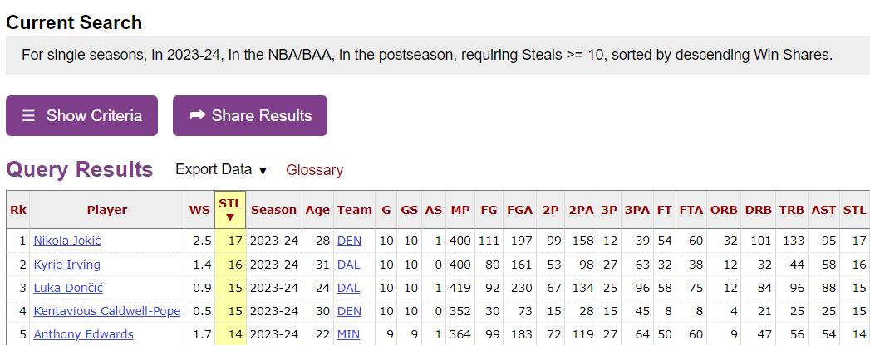Open Nikola Jokić player page
Image resolution: width=870 pixels, height=345 pixels.
coord(67,241)
